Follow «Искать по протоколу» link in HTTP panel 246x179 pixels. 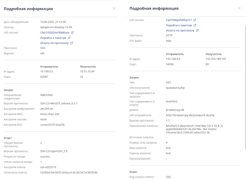(180, 30)
